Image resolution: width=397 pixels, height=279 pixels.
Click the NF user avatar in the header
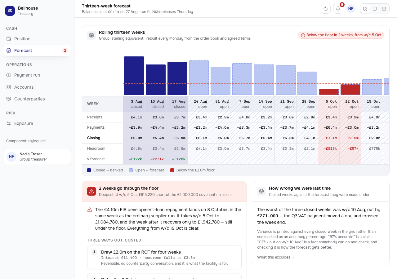351,9
